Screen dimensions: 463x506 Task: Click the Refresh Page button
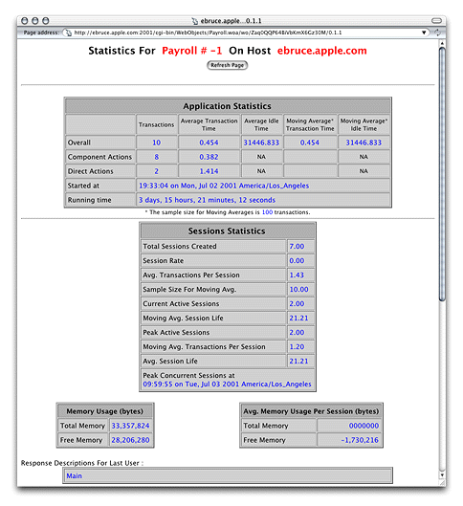pyautogui.click(x=227, y=65)
